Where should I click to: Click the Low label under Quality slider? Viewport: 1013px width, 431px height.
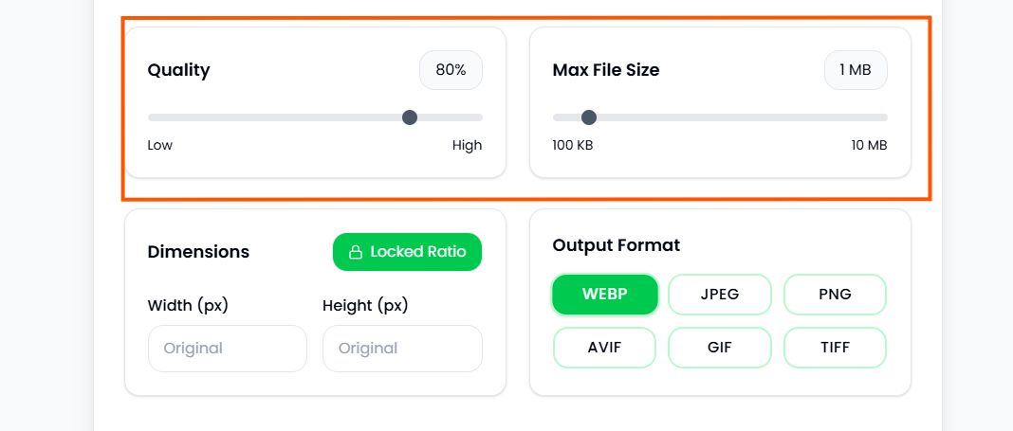pos(160,145)
